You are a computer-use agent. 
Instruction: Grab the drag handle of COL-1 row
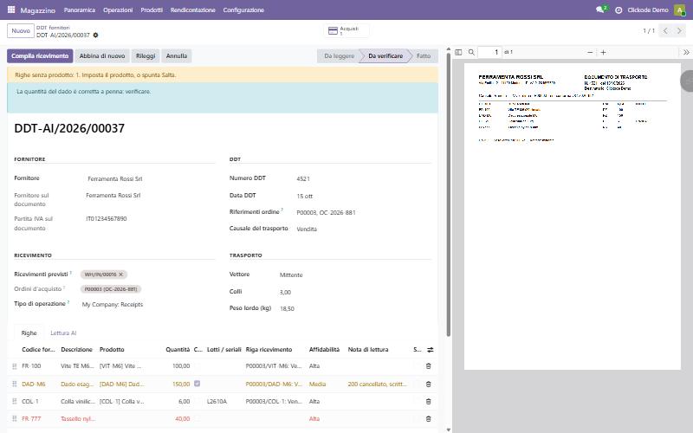14,402
